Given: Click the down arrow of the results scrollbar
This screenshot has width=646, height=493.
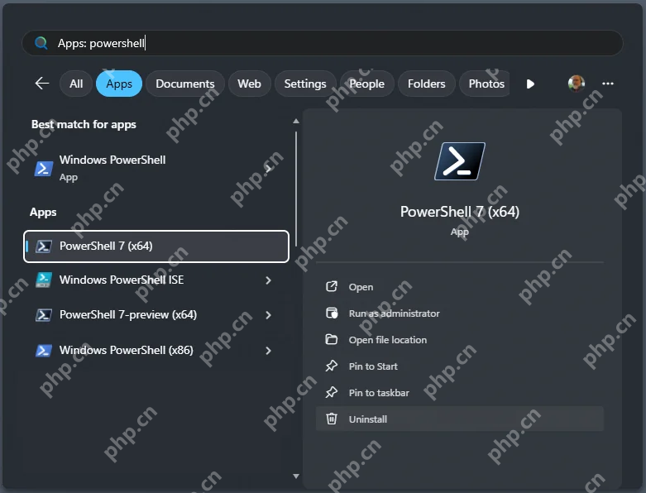Looking at the screenshot, I should point(296,476).
